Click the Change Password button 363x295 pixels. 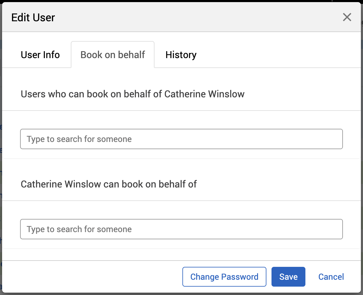click(224, 277)
